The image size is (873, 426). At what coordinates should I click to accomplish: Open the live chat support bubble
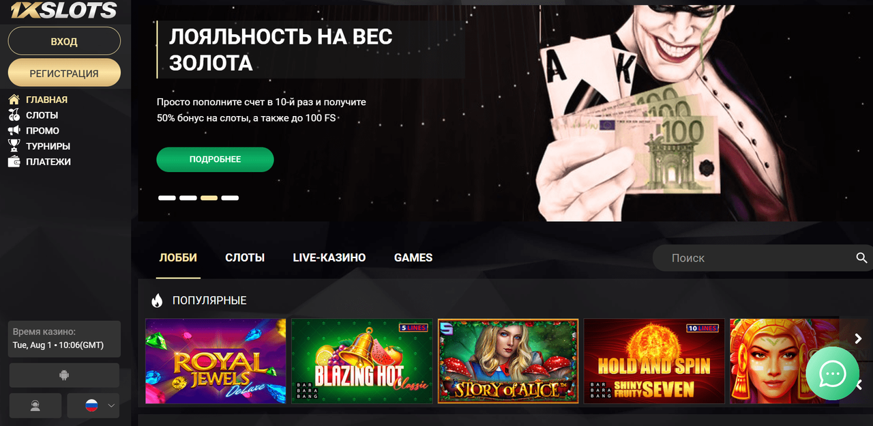(832, 373)
